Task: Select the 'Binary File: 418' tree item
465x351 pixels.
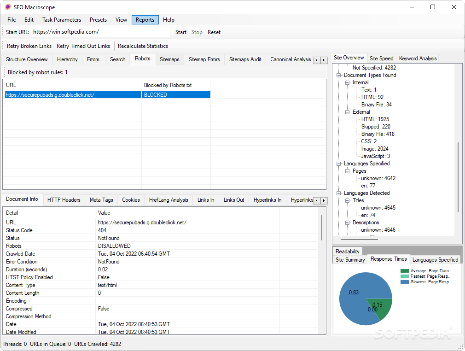Action: tap(378, 134)
